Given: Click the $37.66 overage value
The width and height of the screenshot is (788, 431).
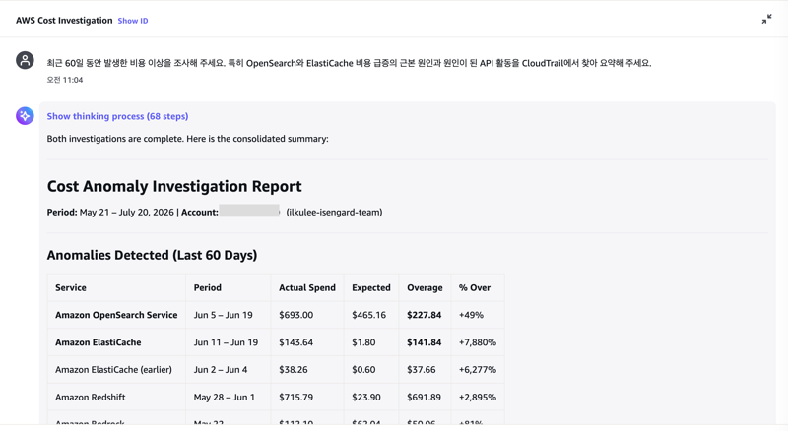Looking at the screenshot, I should 422,370.
